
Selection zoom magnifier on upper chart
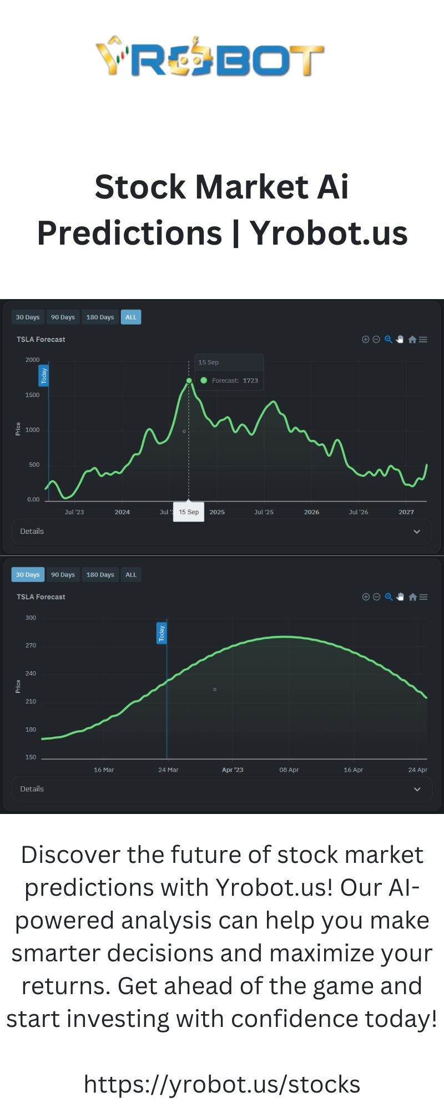[x=389, y=339]
